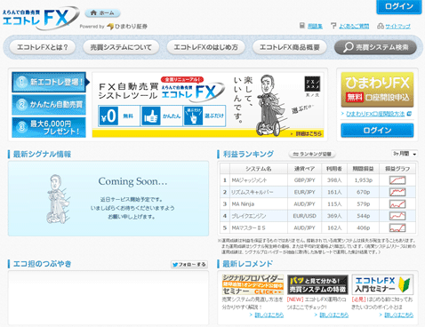
Task: Open the エコトレFX入門セミナー thumbnail
Action: (x=382, y=284)
